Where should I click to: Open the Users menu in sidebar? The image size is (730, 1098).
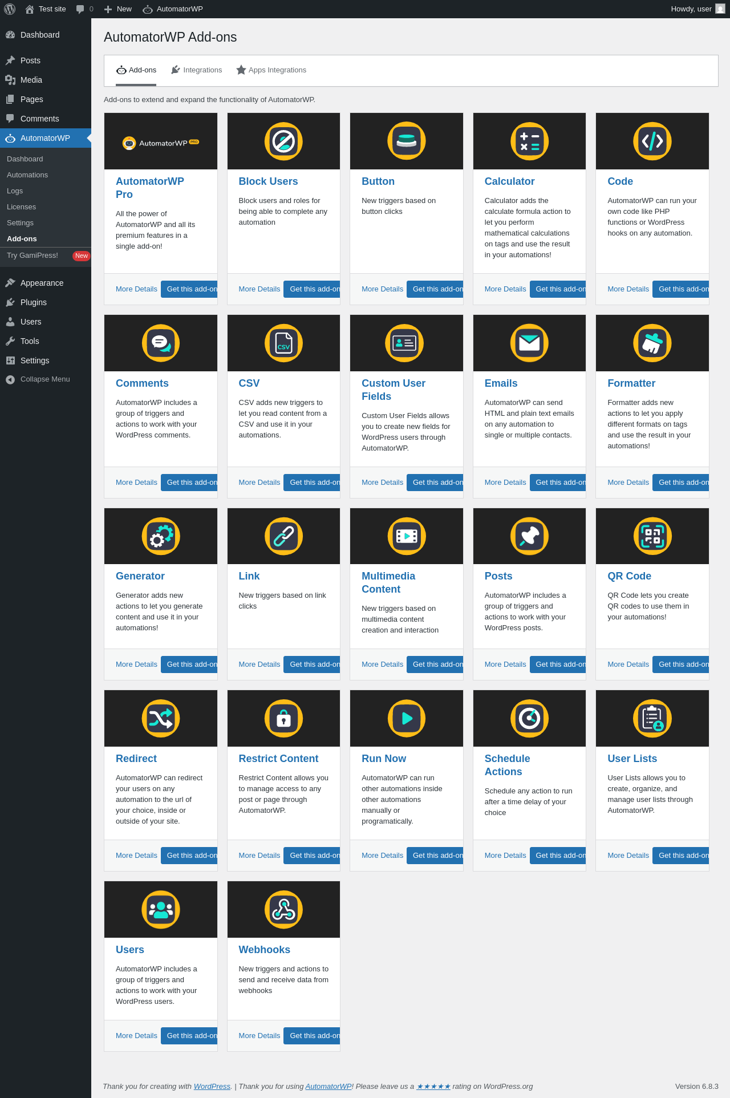click(x=46, y=322)
